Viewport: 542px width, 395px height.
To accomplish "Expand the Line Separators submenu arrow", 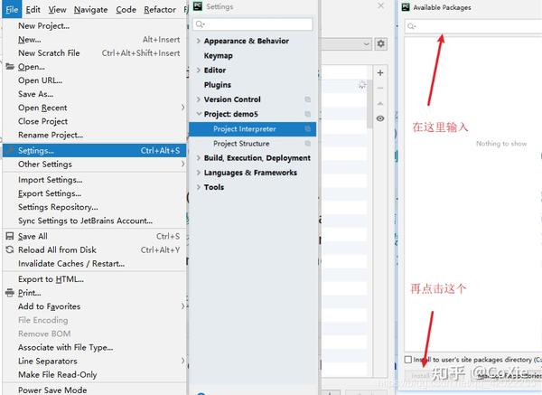I will (x=182, y=361).
